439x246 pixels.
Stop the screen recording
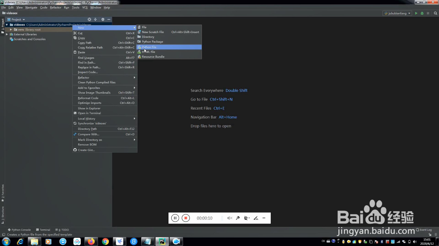[186, 218]
